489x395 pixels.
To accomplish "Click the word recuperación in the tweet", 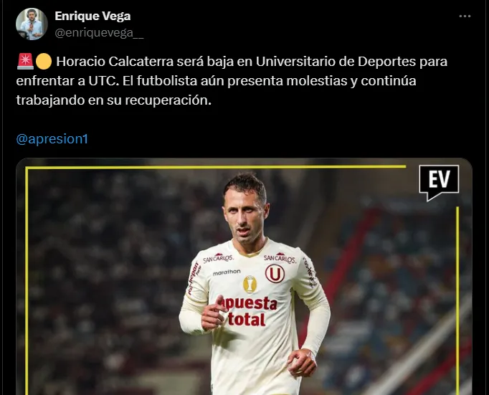I will 168,100.
